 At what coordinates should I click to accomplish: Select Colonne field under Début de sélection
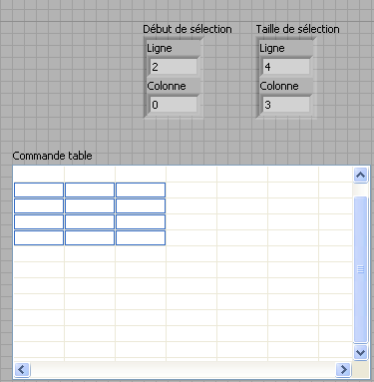174,105
